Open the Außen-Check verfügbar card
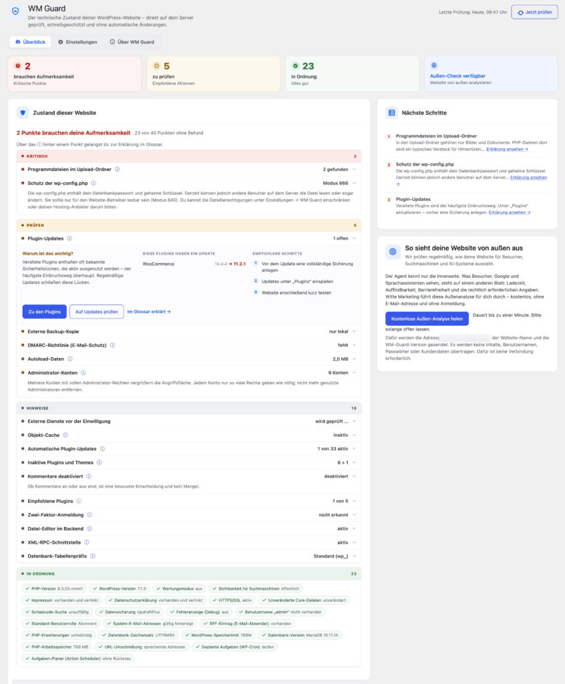This screenshot has width=565, height=684. (x=491, y=73)
